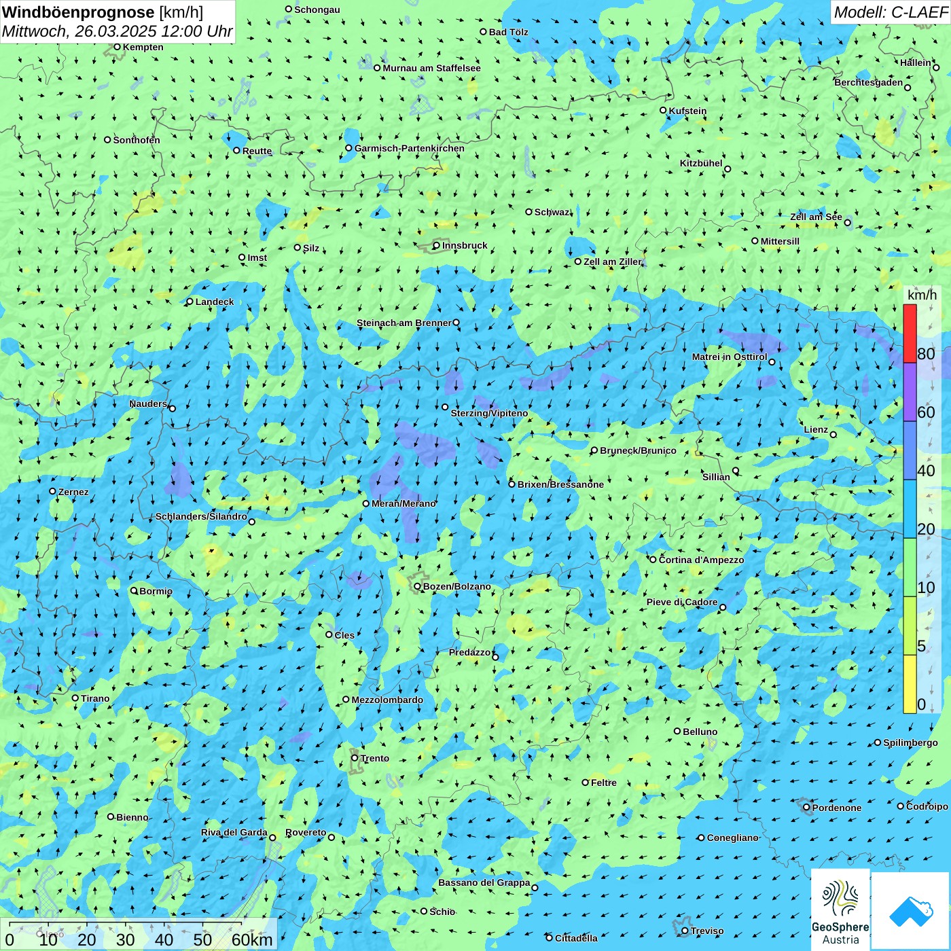
Task: Click the Spilimbergo city marker
Action: (x=878, y=742)
